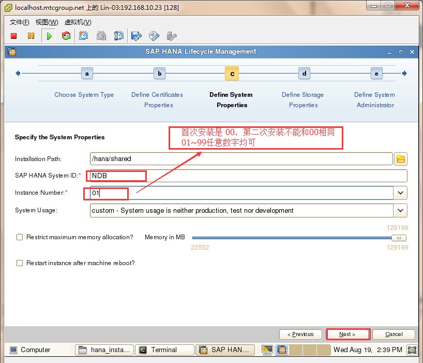This screenshot has width=423, height=363.
Task: Select highlighted step c in roadmap
Action: 232,74
